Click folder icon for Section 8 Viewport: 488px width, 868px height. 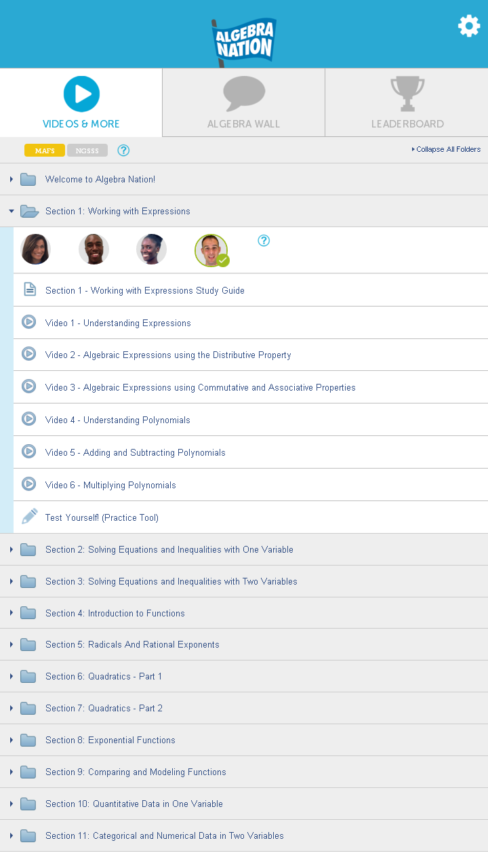point(28,740)
